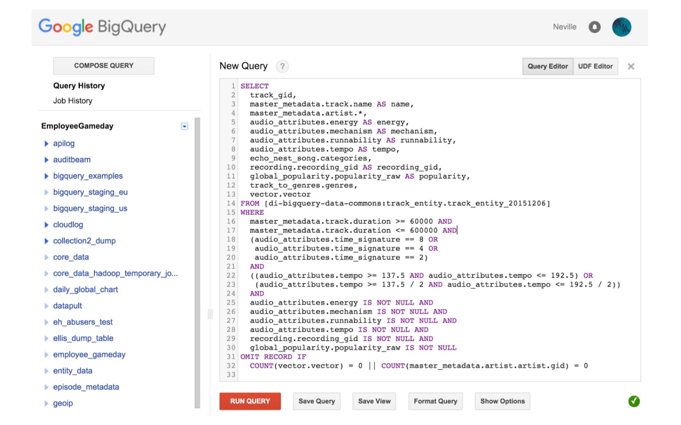Screen dimensions: 681x425
Task: Click the echo_nest_song.categories line
Action: 311,158
